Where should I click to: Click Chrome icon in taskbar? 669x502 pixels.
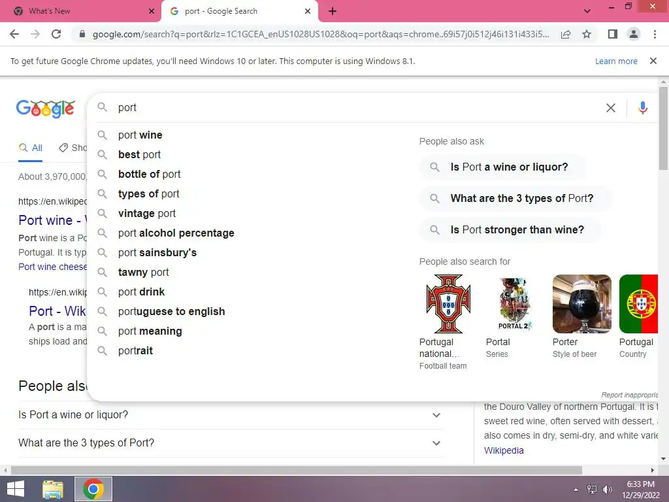click(93, 489)
